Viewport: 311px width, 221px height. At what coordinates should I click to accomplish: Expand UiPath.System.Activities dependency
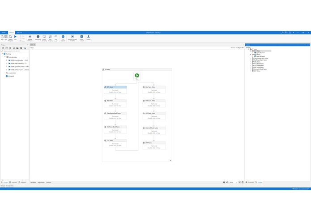coord(7,67)
